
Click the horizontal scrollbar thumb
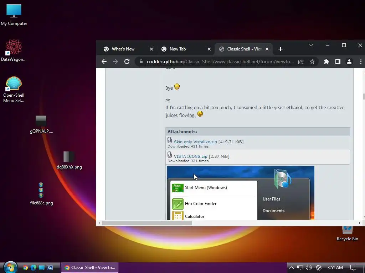147,223
